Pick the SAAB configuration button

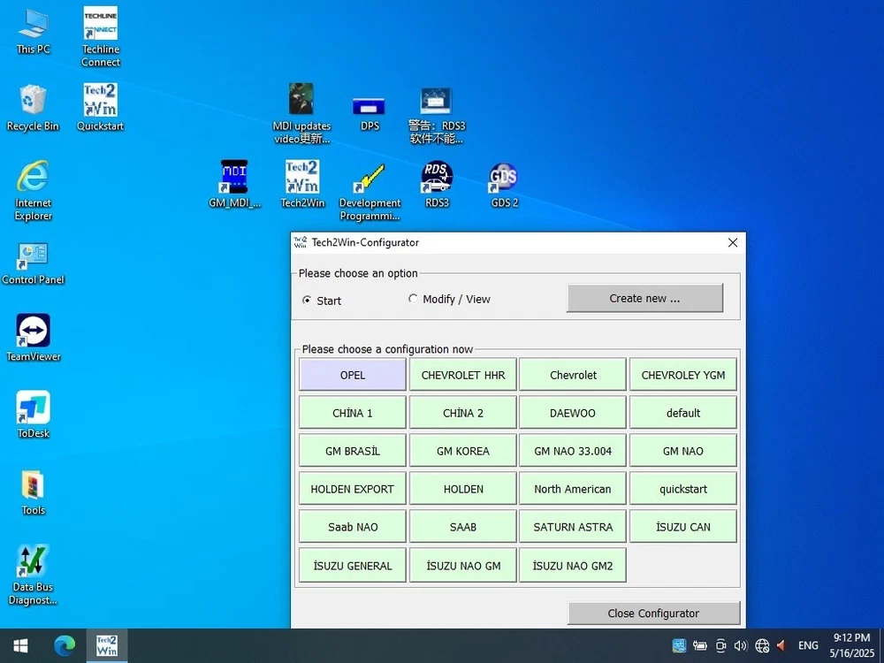(463, 527)
